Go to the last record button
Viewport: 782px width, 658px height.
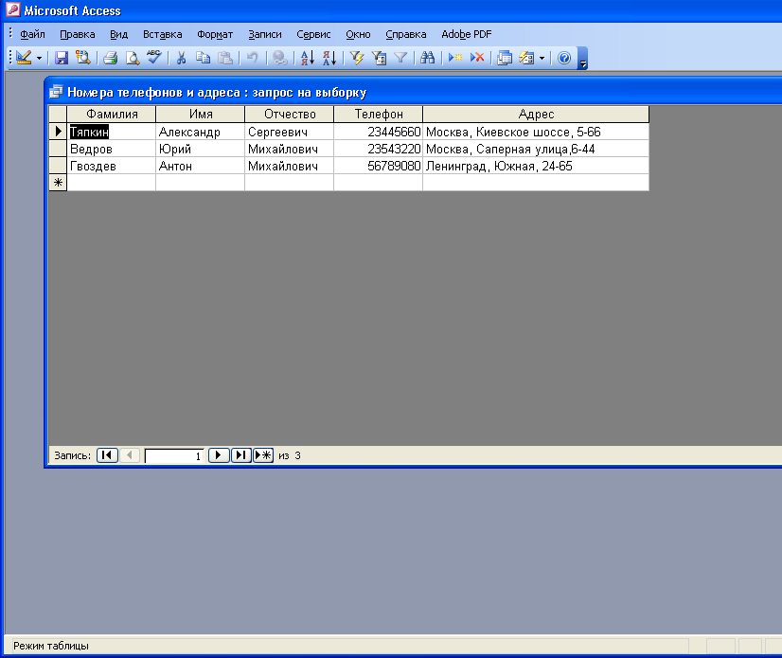240,455
